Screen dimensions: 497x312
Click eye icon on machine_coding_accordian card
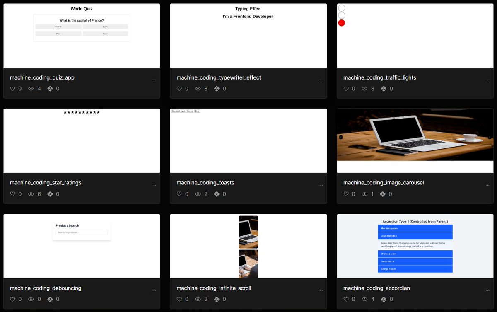[x=364, y=299]
